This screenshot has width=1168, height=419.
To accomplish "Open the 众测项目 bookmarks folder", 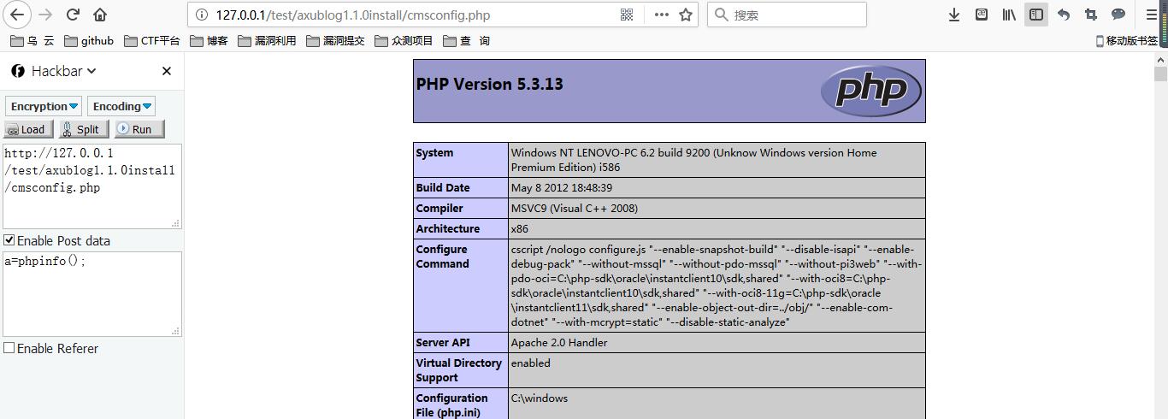I will [x=404, y=40].
